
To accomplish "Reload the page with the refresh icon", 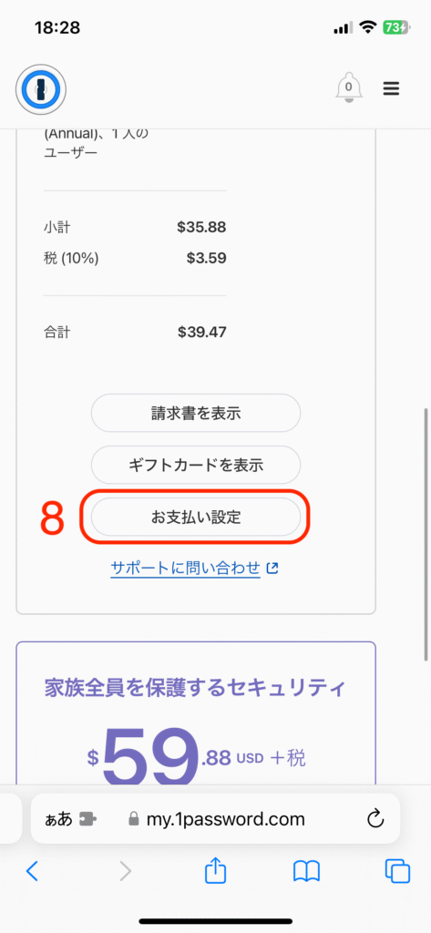I will 375,819.
